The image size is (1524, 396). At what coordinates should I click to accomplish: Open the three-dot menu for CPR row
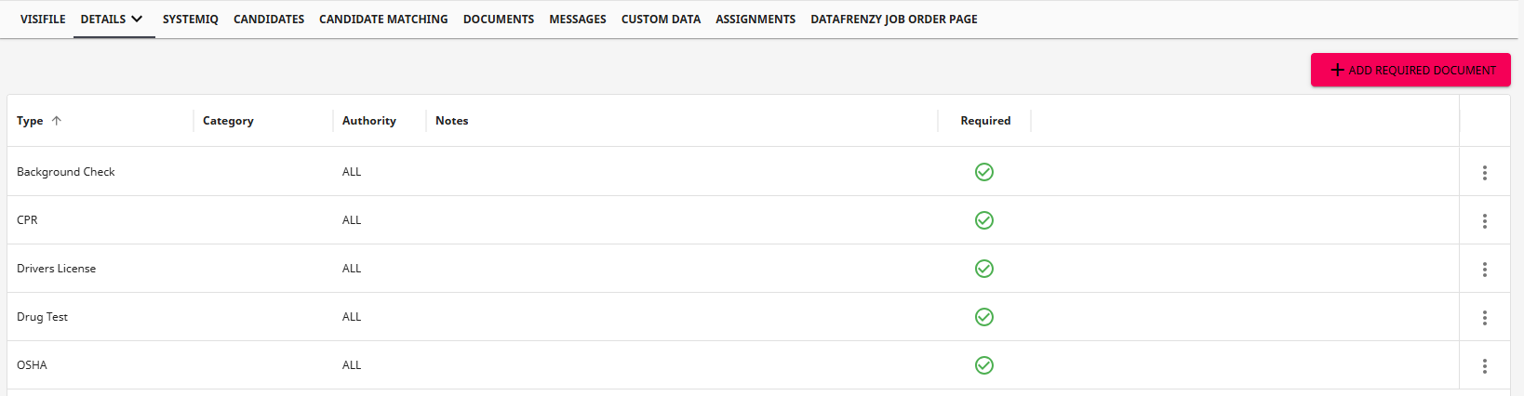pyautogui.click(x=1484, y=221)
